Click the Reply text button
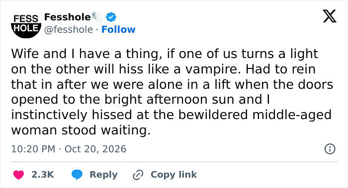The image size is (348, 188). click(x=103, y=175)
